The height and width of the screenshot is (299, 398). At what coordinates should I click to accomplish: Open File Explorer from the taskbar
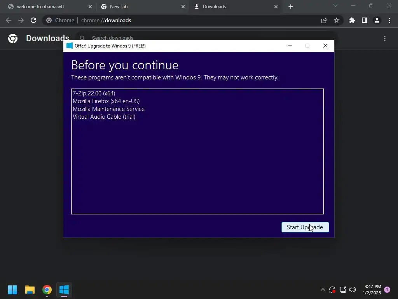click(x=30, y=290)
